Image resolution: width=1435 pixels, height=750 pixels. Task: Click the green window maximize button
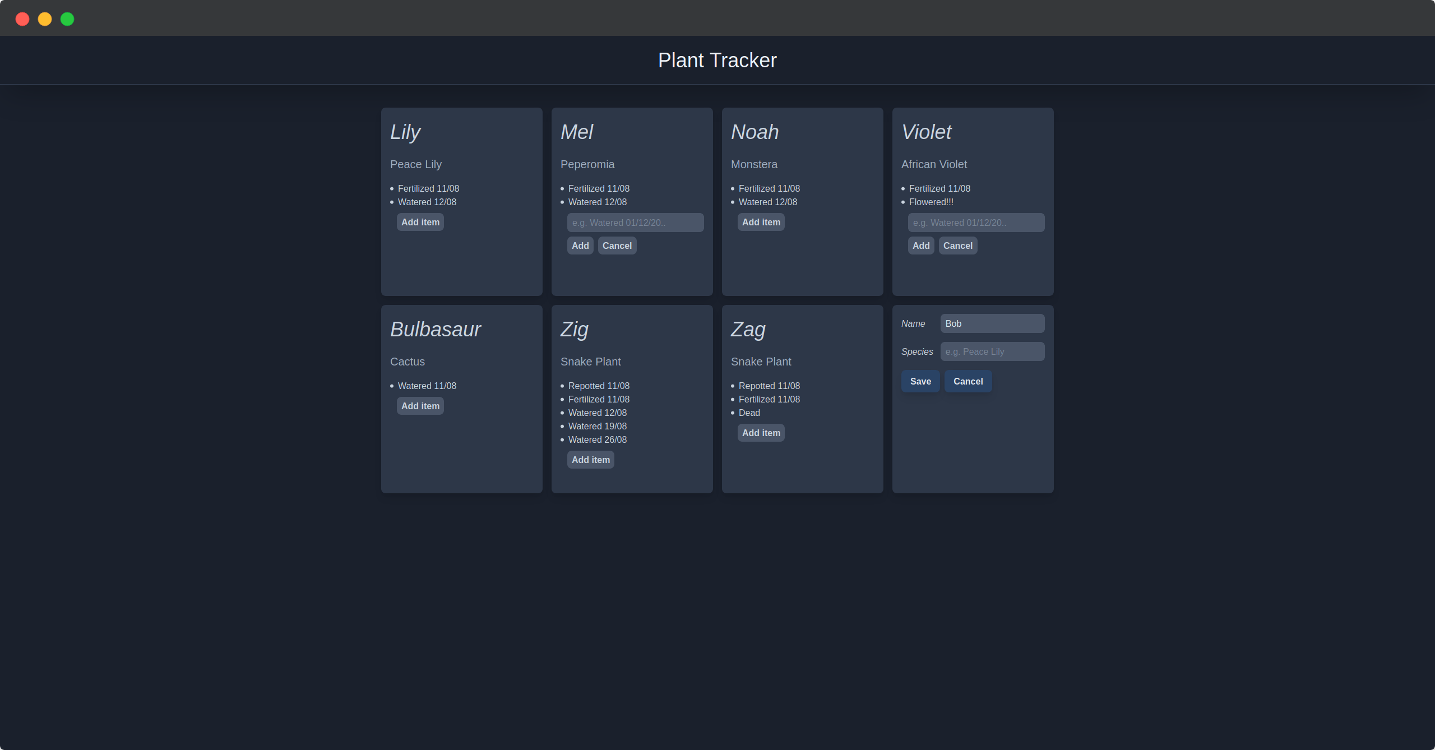(67, 19)
